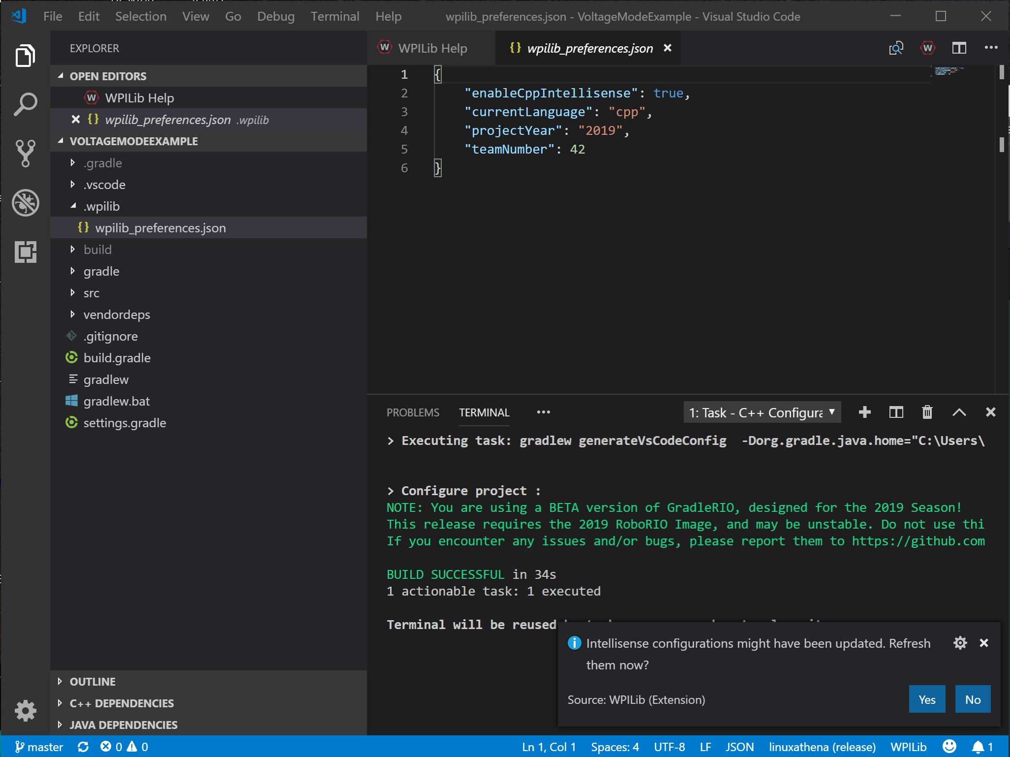Open the Selection menu
Image resolution: width=1010 pixels, height=757 pixels.
click(141, 16)
